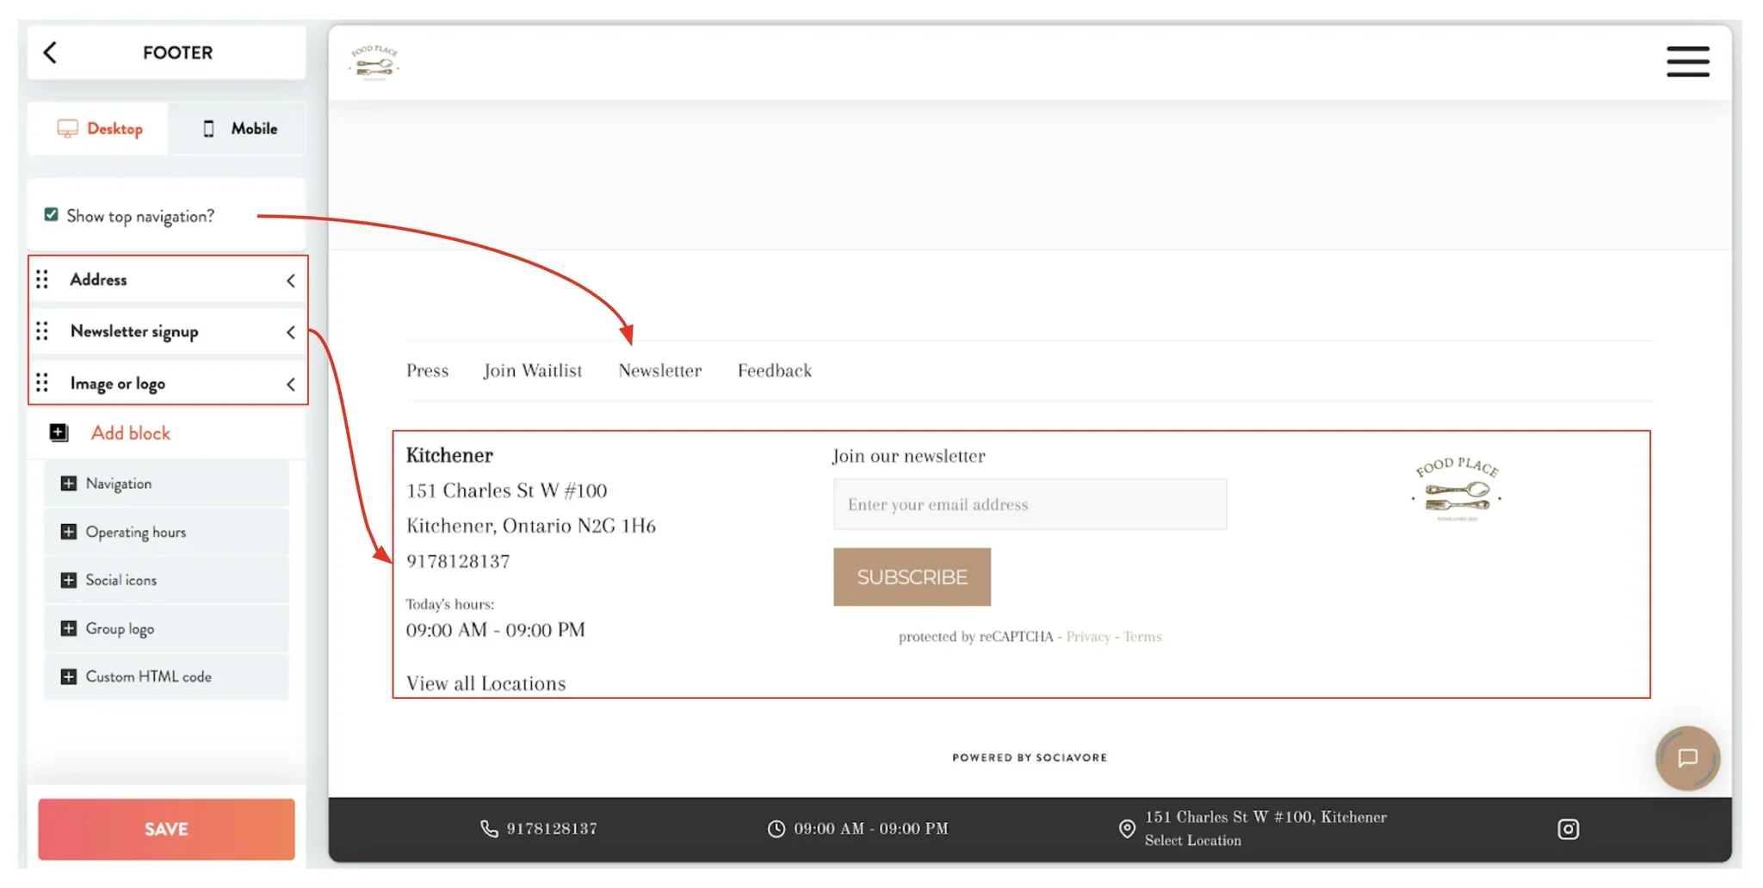Add a Group logo block via plus icon
The width and height of the screenshot is (1763, 888).
[69, 628]
